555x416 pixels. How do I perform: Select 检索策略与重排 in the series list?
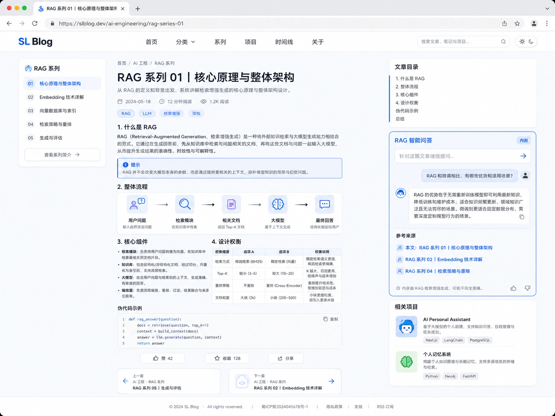[62, 124]
